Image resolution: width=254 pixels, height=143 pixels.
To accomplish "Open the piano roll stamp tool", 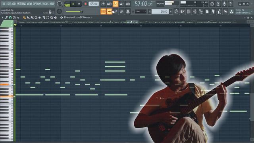I will pos(14,17).
